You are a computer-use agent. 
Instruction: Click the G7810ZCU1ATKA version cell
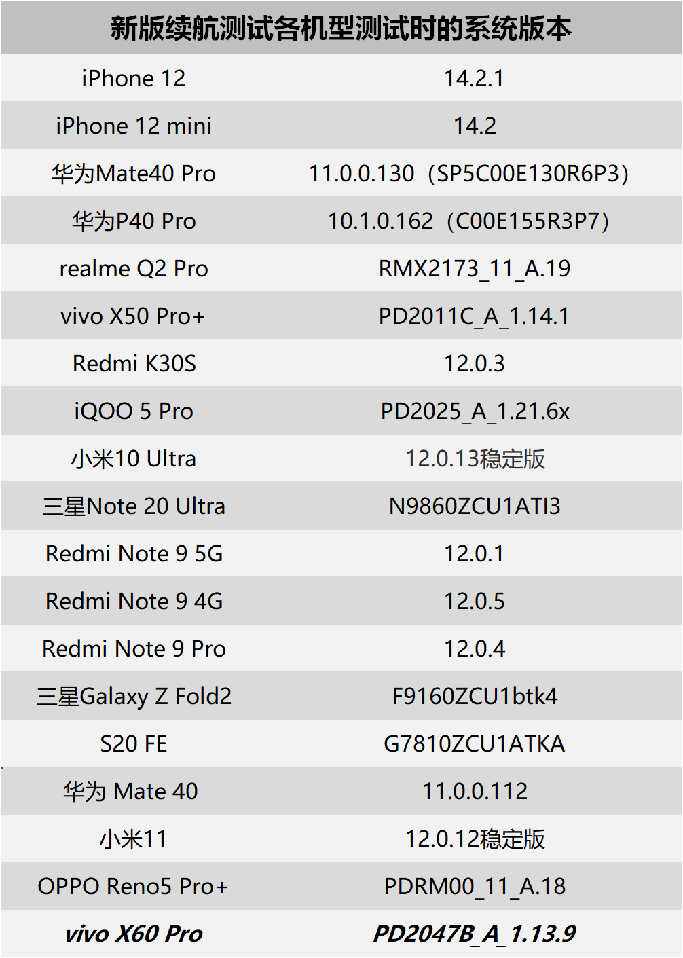click(475, 743)
